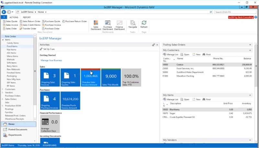Open the Posted Documents navigation button
This screenshot has width=259, height=148.
coord(18,129)
